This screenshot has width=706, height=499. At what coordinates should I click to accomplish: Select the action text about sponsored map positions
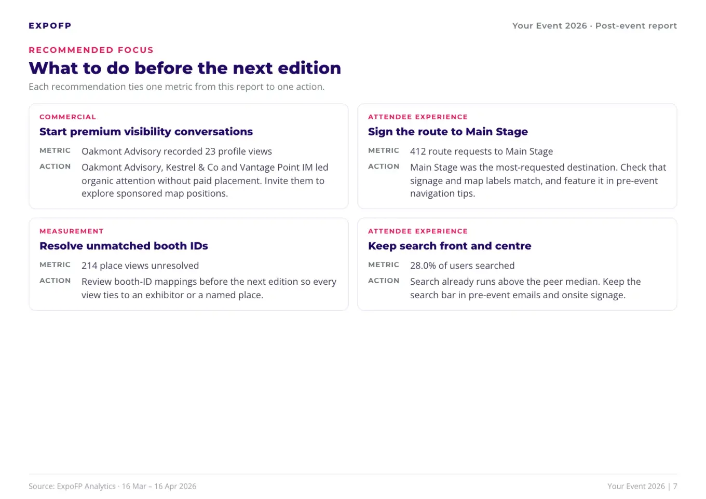pos(205,181)
